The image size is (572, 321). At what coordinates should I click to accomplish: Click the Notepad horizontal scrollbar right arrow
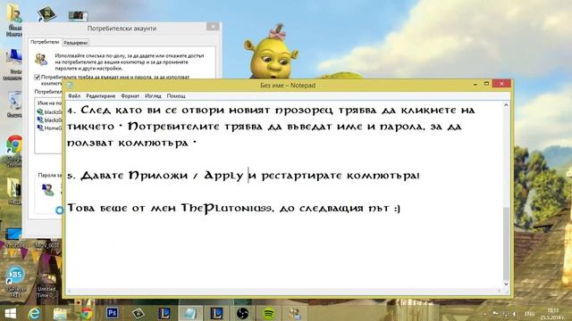point(499,291)
